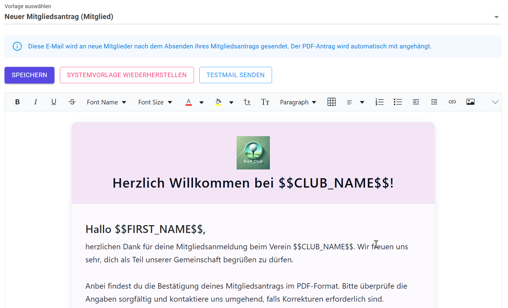This screenshot has height=308, width=508.
Task: Expand the toolbar with chevron
Action: point(495,102)
